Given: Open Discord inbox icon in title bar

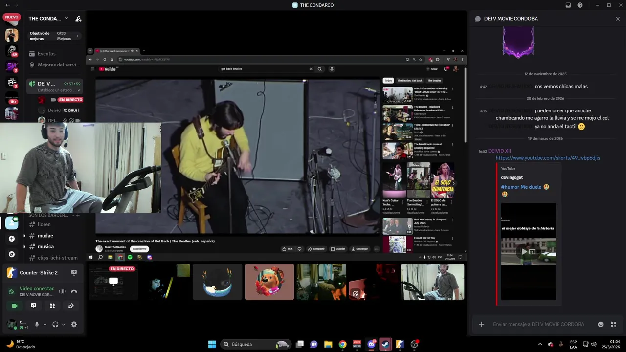Looking at the screenshot, I should click(x=568, y=5).
